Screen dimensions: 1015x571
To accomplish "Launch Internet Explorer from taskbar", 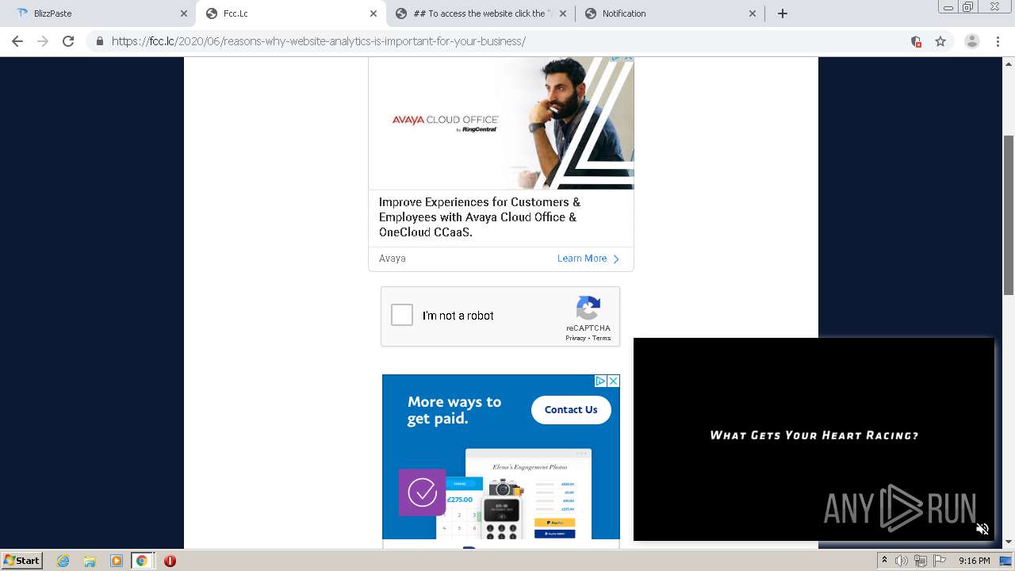I will (63, 561).
